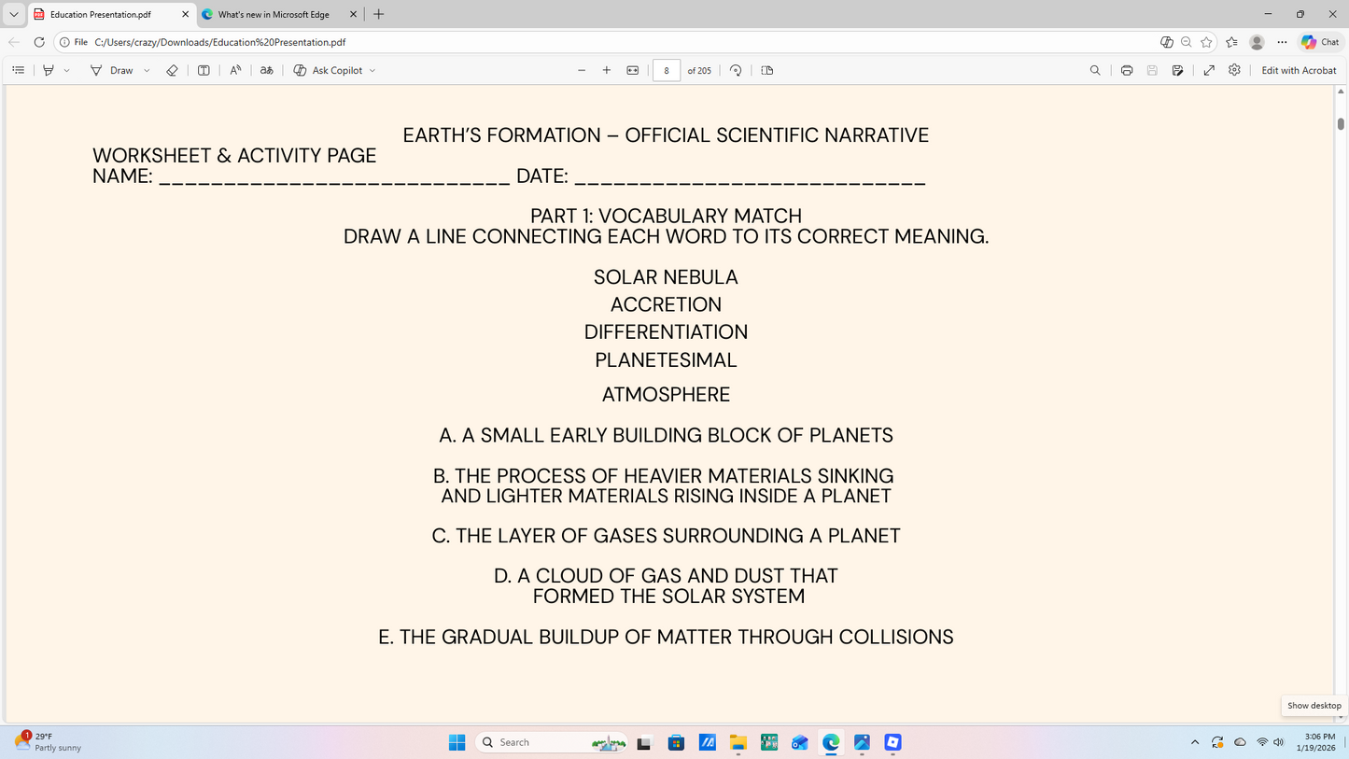Click Ask Copilot in the PDF toolbar
1349x759 pixels.
tap(328, 70)
